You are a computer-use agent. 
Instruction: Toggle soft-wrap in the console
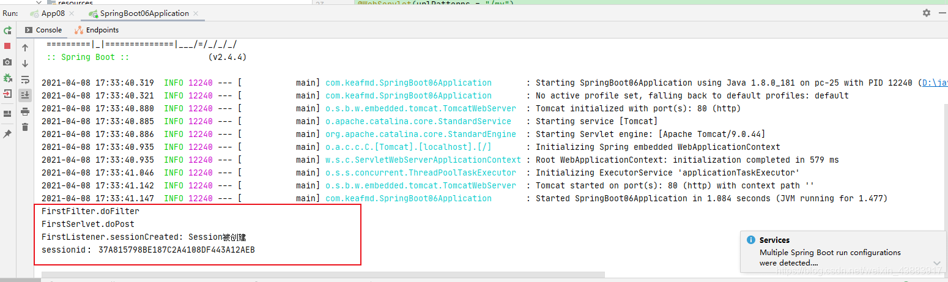(x=25, y=80)
